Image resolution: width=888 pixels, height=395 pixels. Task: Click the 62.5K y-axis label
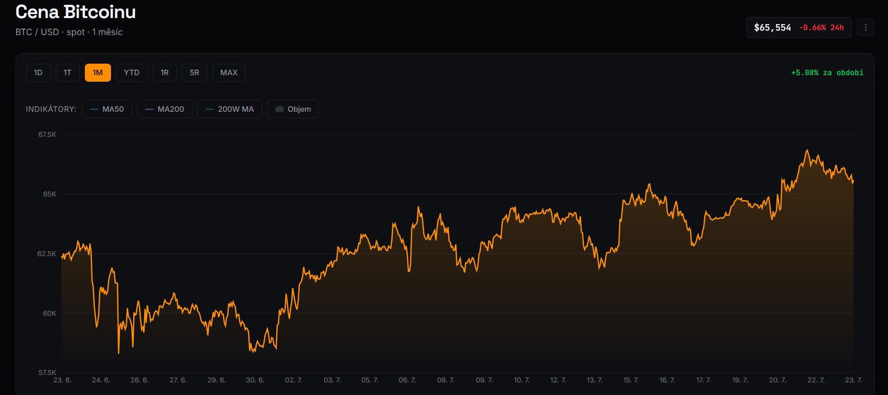pyautogui.click(x=47, y=254)
